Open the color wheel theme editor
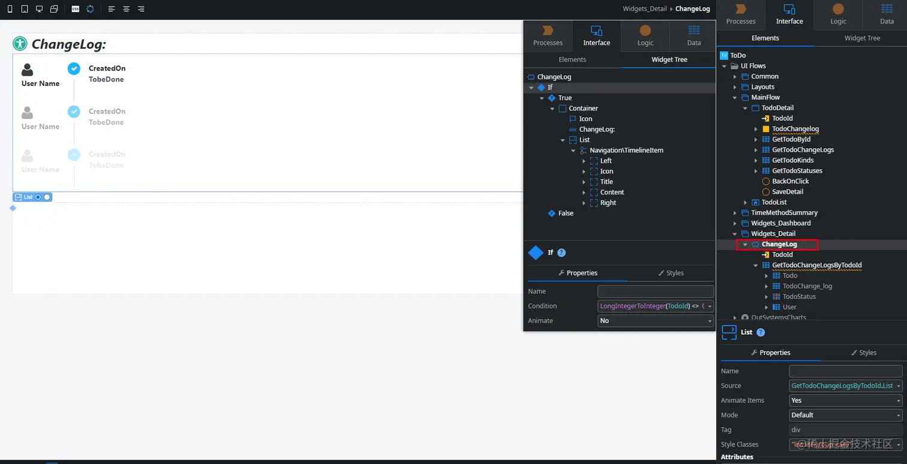This screenshot has height=464, width=907. pos(90,9)
